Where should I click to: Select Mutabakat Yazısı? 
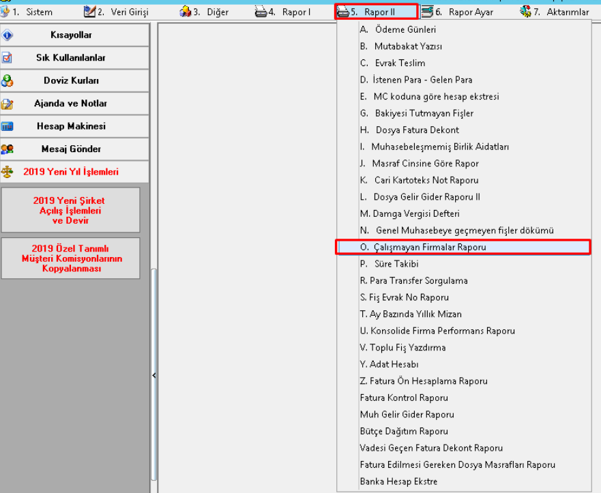464,46
